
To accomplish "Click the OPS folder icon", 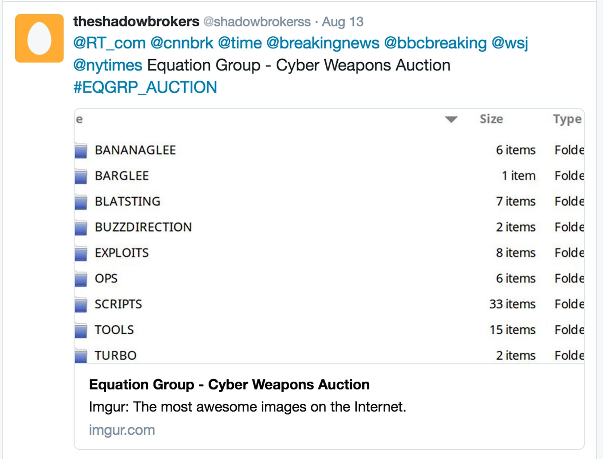I will pyautogui.click(x=81, y=279).
